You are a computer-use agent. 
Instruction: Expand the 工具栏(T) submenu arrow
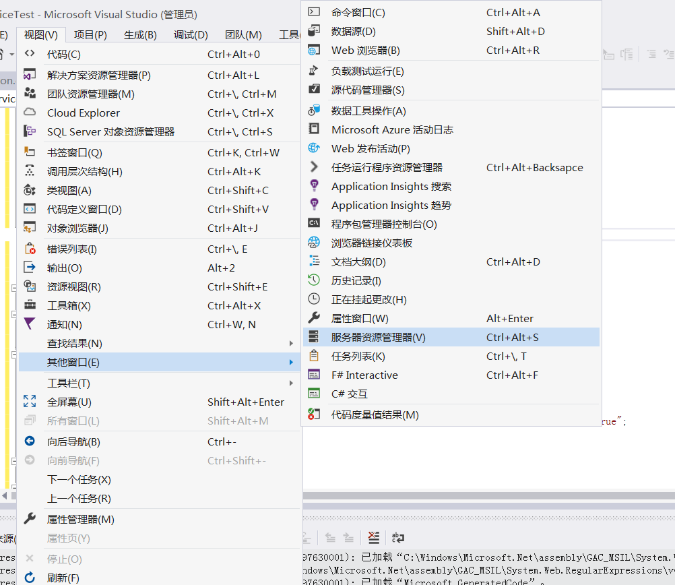point(292,383)
